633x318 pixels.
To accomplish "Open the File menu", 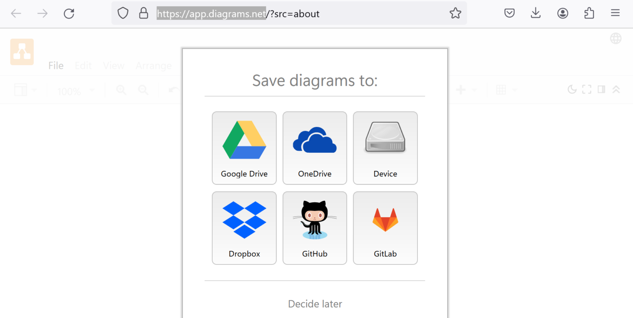I will click(56, 65).
